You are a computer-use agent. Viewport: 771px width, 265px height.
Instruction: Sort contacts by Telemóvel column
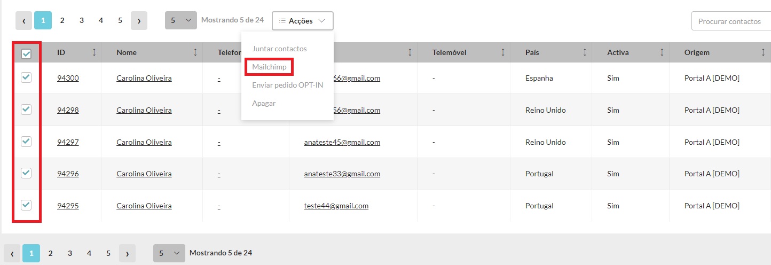pyautogui.click(x=503, y=52)
